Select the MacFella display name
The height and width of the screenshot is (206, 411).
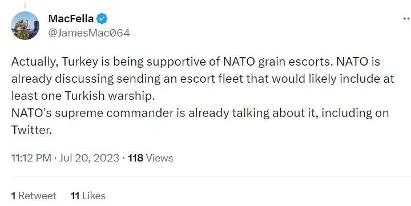[71, 19]
